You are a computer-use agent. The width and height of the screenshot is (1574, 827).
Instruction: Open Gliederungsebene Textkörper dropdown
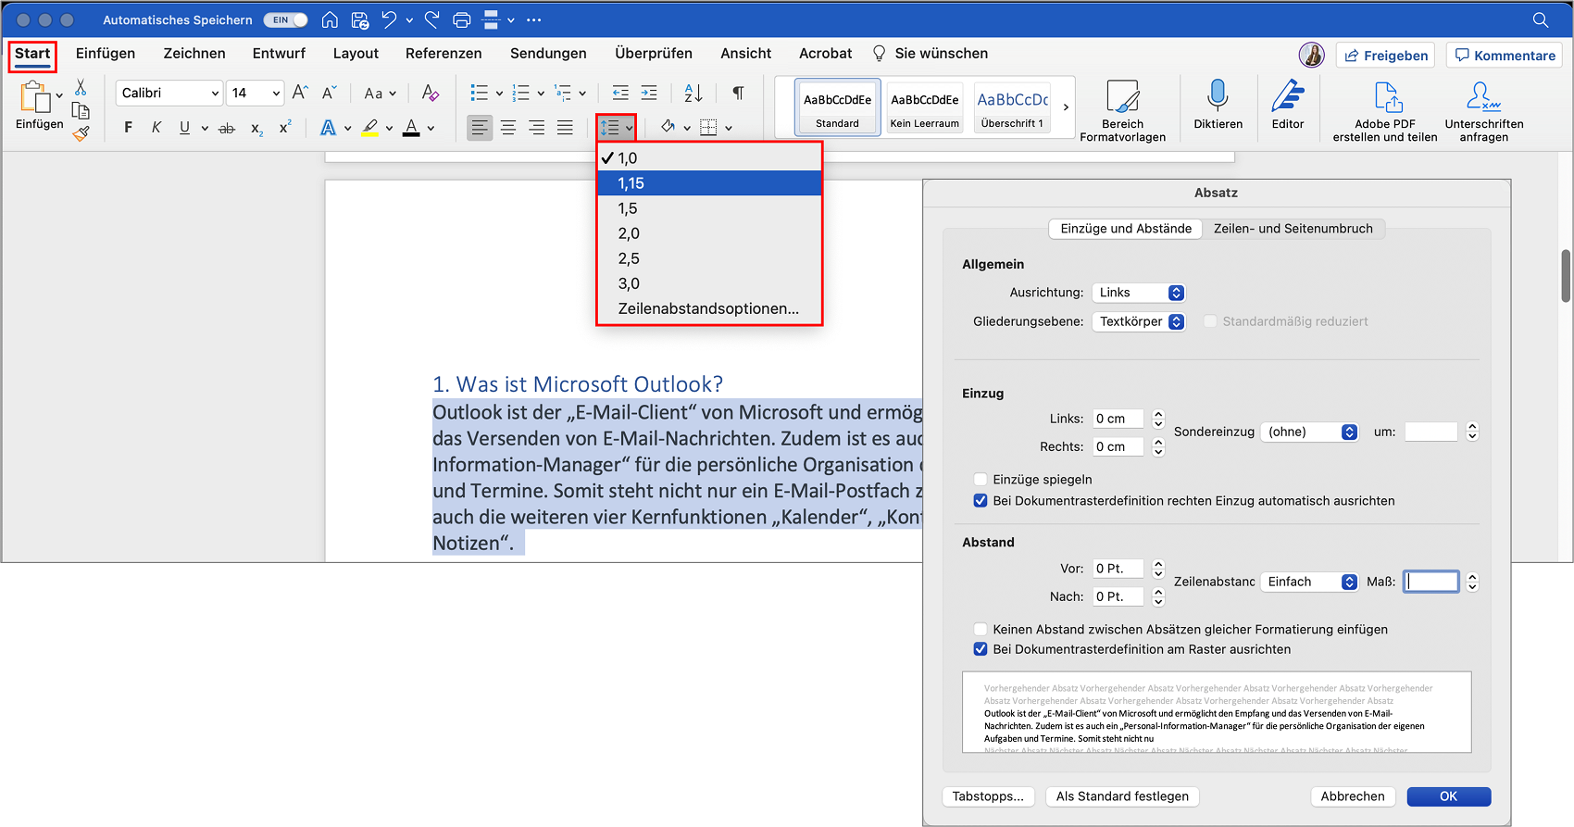coord(1138,321)
